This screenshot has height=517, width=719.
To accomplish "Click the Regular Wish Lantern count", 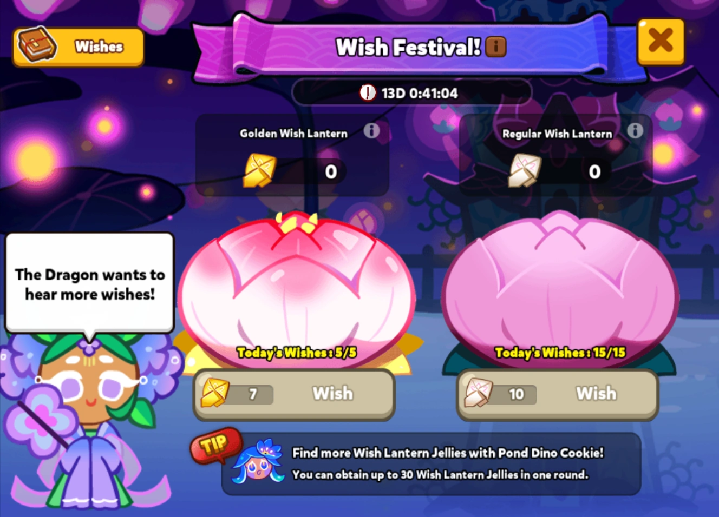I will 594,172.
